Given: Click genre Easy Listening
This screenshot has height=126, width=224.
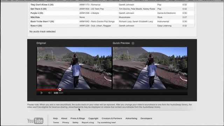Looking at the screenshot, I should (164, 26).
